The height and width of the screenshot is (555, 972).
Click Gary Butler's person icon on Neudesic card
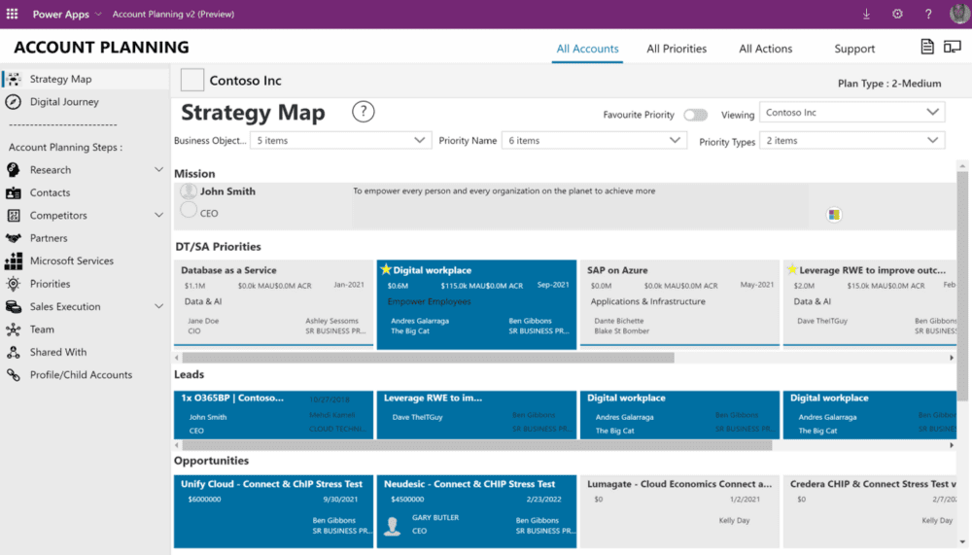click(392, 526)
